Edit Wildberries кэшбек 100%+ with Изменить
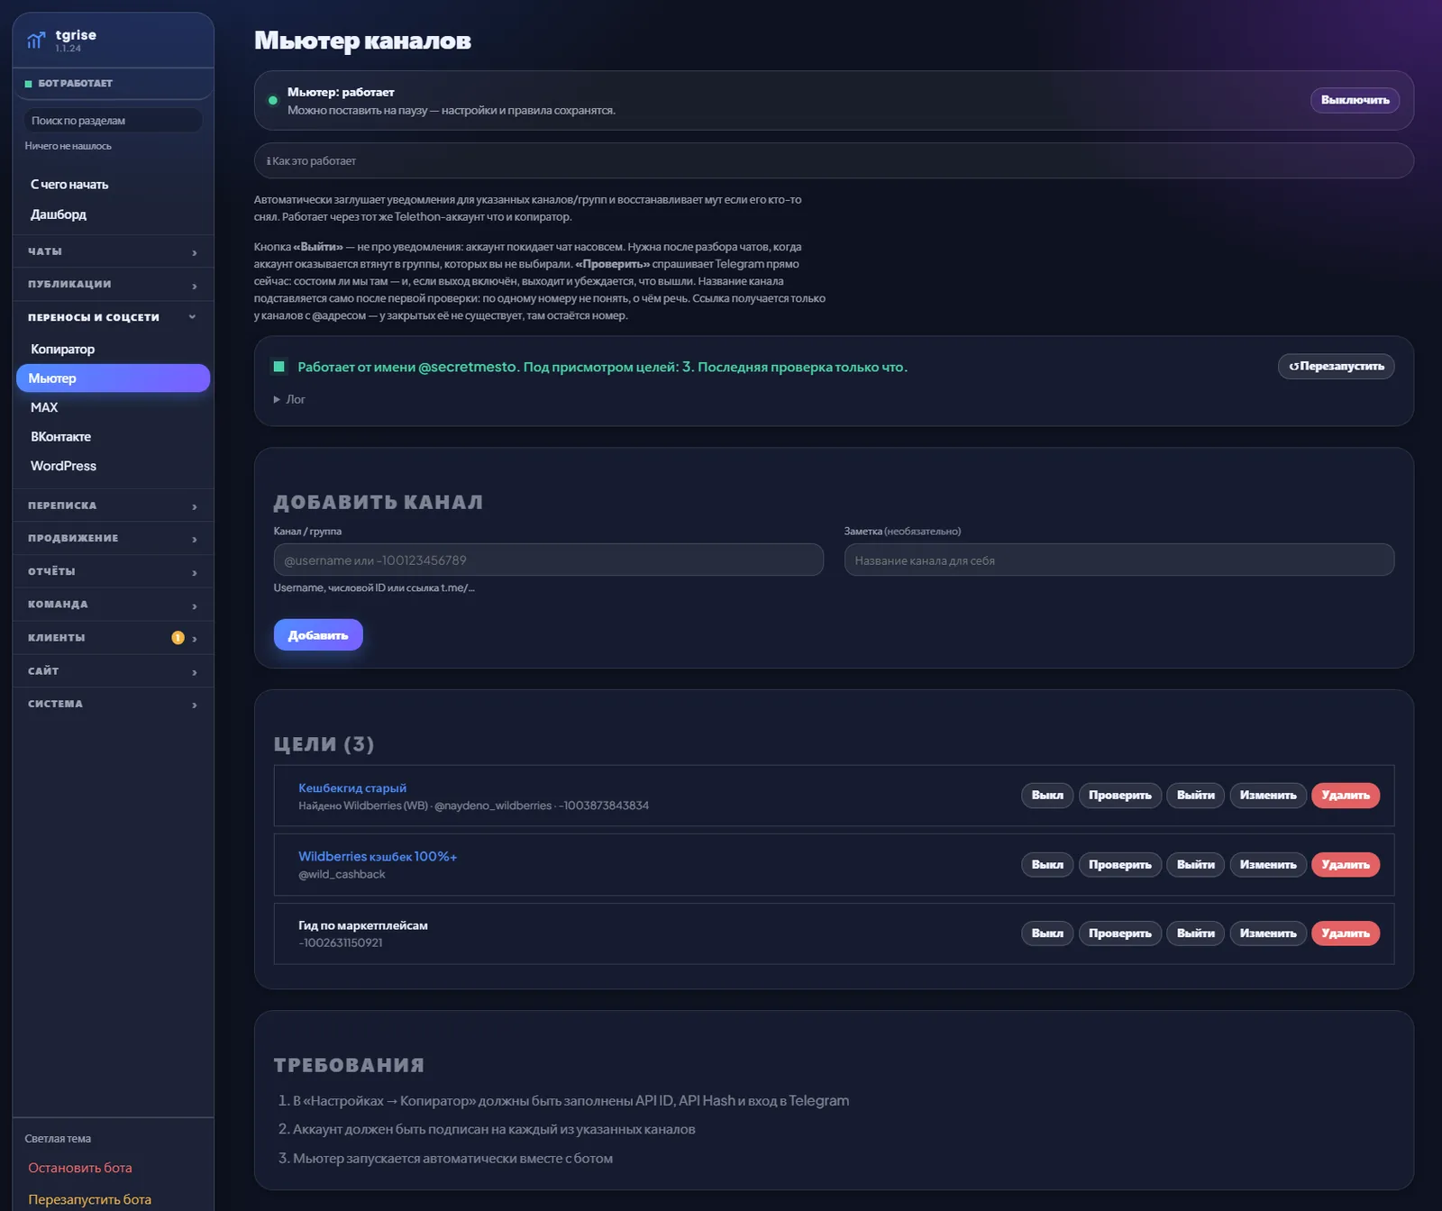This screenshot has height=1211, width=1442. click(1268, 865)
